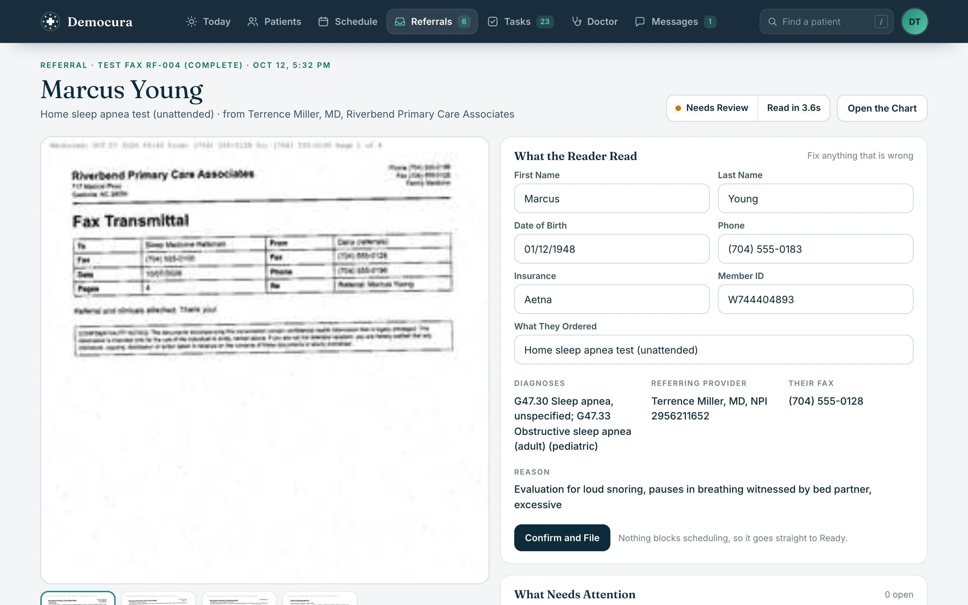The image size is (968, 605).
Task: Open the Chart button
Action: (x=882, y=108)
